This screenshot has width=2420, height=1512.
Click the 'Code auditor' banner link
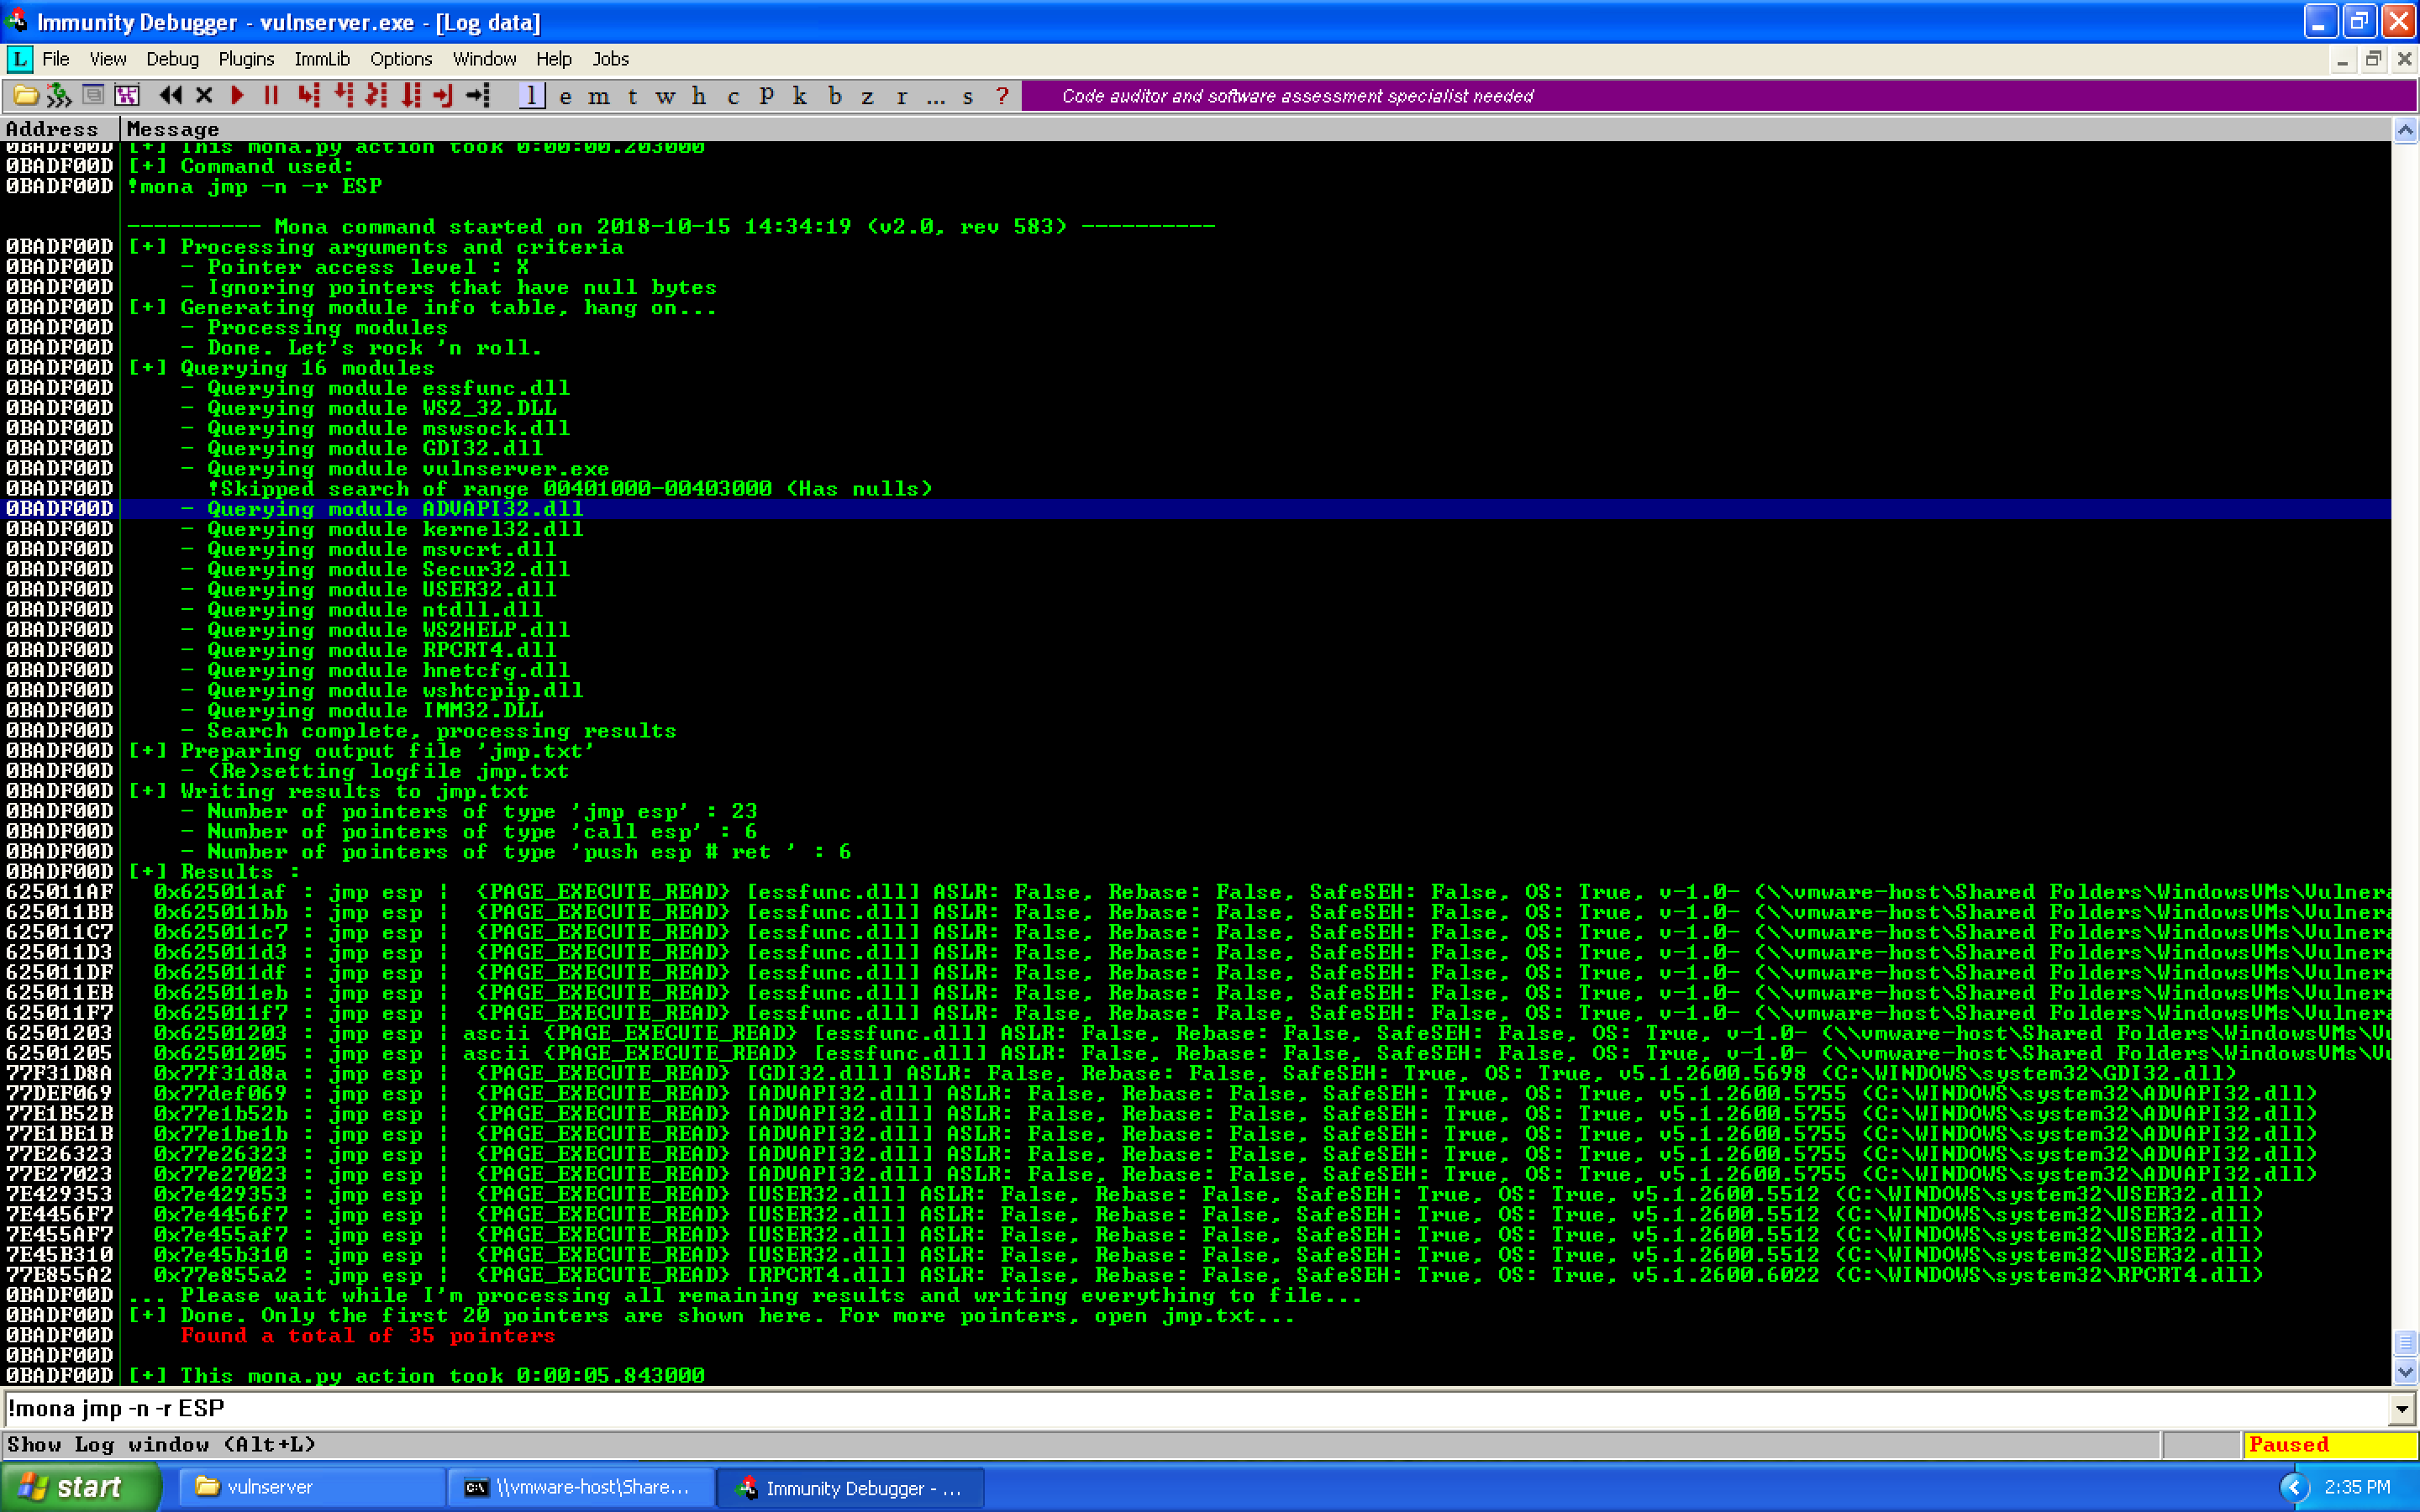click(x=1296, y=96)
